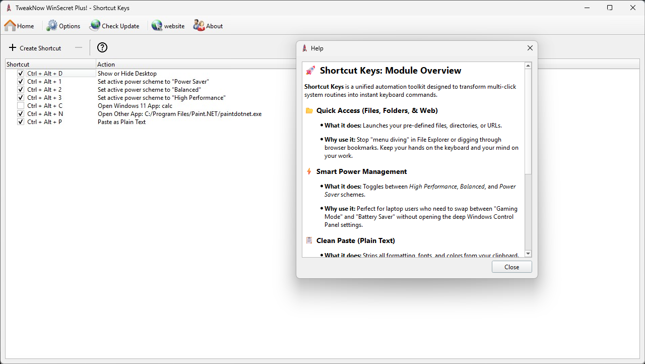This screenshot has width=645, height=364.
Task: Open the website globe icon
Action: (x=157, y=26)
